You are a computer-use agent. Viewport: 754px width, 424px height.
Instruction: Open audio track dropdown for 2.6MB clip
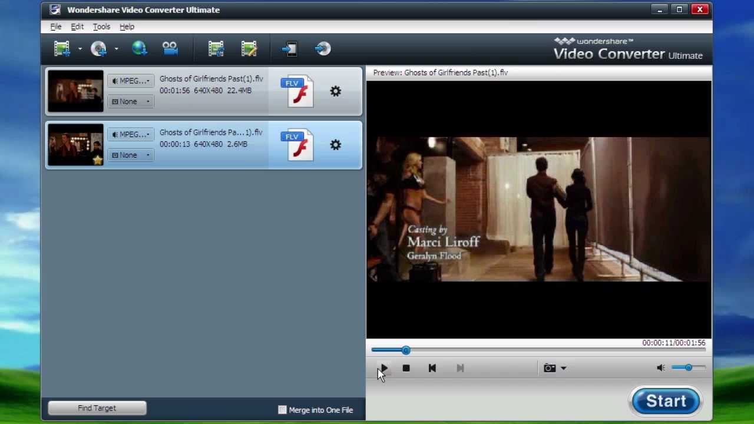pos(131,134)
